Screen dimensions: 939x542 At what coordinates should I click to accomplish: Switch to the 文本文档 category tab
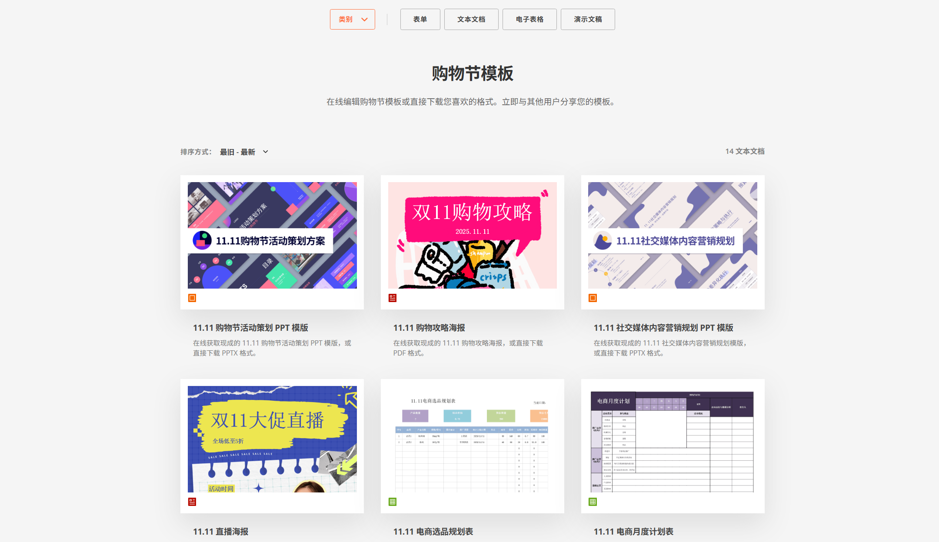(471, 19)
